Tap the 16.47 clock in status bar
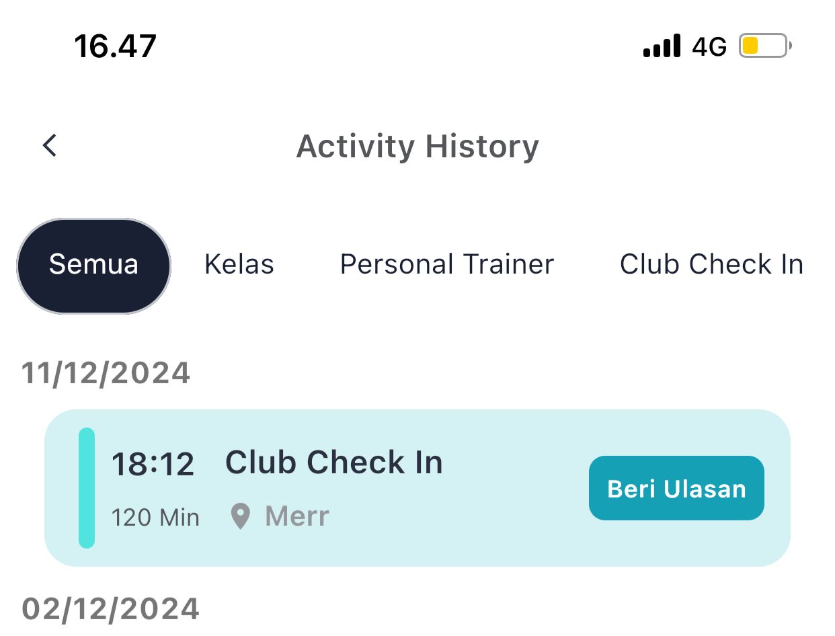The image size is (835, 636). 115,46
